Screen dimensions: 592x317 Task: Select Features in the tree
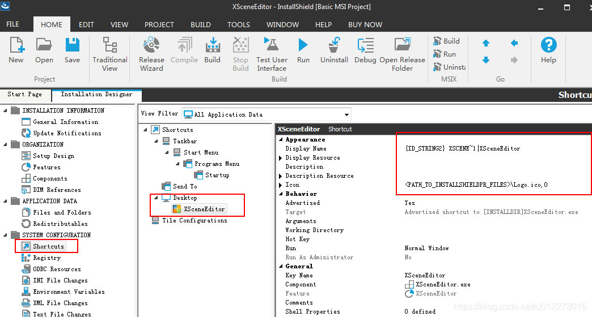(46, 167)
